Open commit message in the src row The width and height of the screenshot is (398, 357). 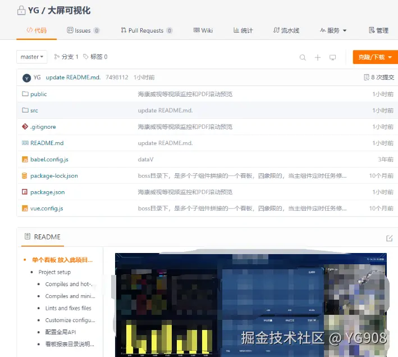165,110
